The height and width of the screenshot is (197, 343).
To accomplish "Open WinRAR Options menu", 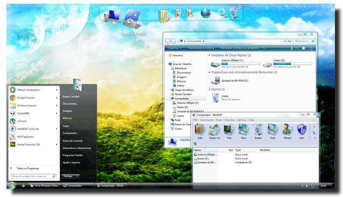I will [x=242, y=120].
